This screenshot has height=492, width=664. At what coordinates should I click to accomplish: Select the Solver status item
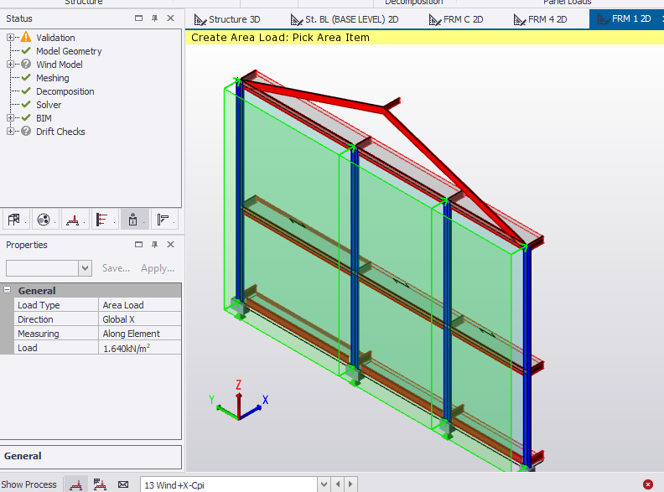pyautogui.click(x=49, y=105)
